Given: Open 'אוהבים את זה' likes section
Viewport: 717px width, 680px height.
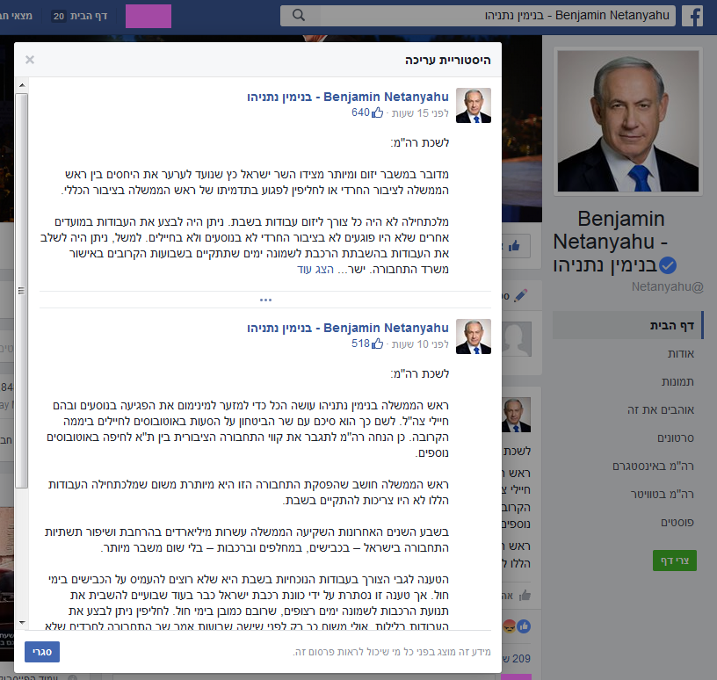Looking at the screenshot, I should (661, 409).
